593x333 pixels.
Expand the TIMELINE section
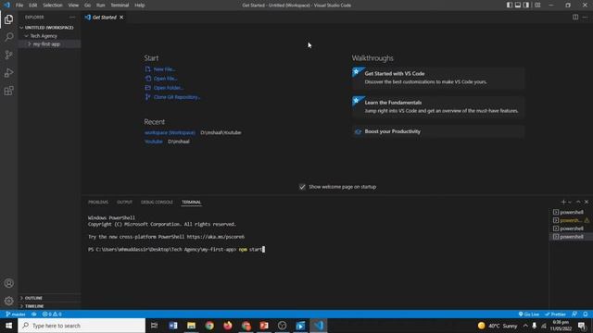(49, 306)
